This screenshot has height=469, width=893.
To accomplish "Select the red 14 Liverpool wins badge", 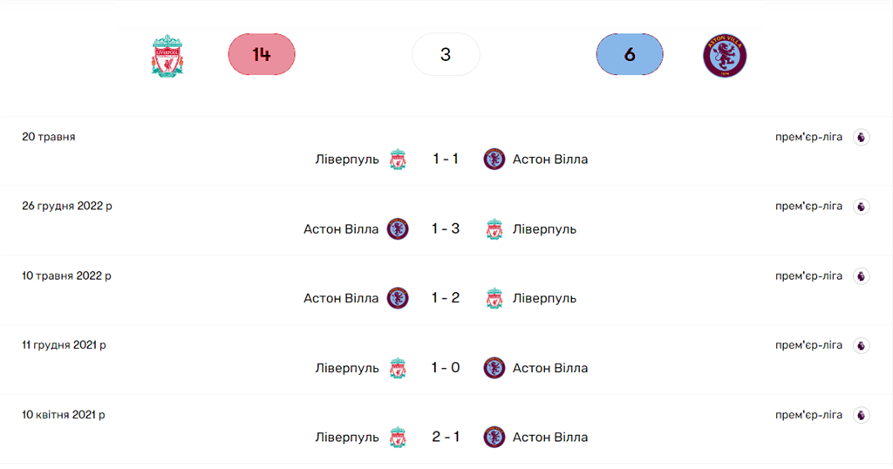I will [262, 54].
